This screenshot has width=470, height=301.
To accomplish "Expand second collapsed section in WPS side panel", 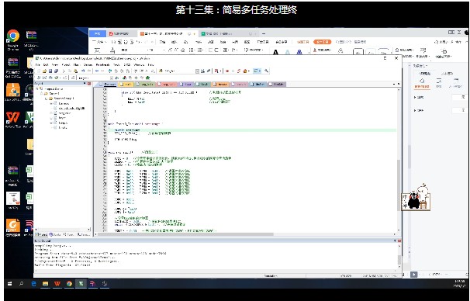I will point(415,110).
